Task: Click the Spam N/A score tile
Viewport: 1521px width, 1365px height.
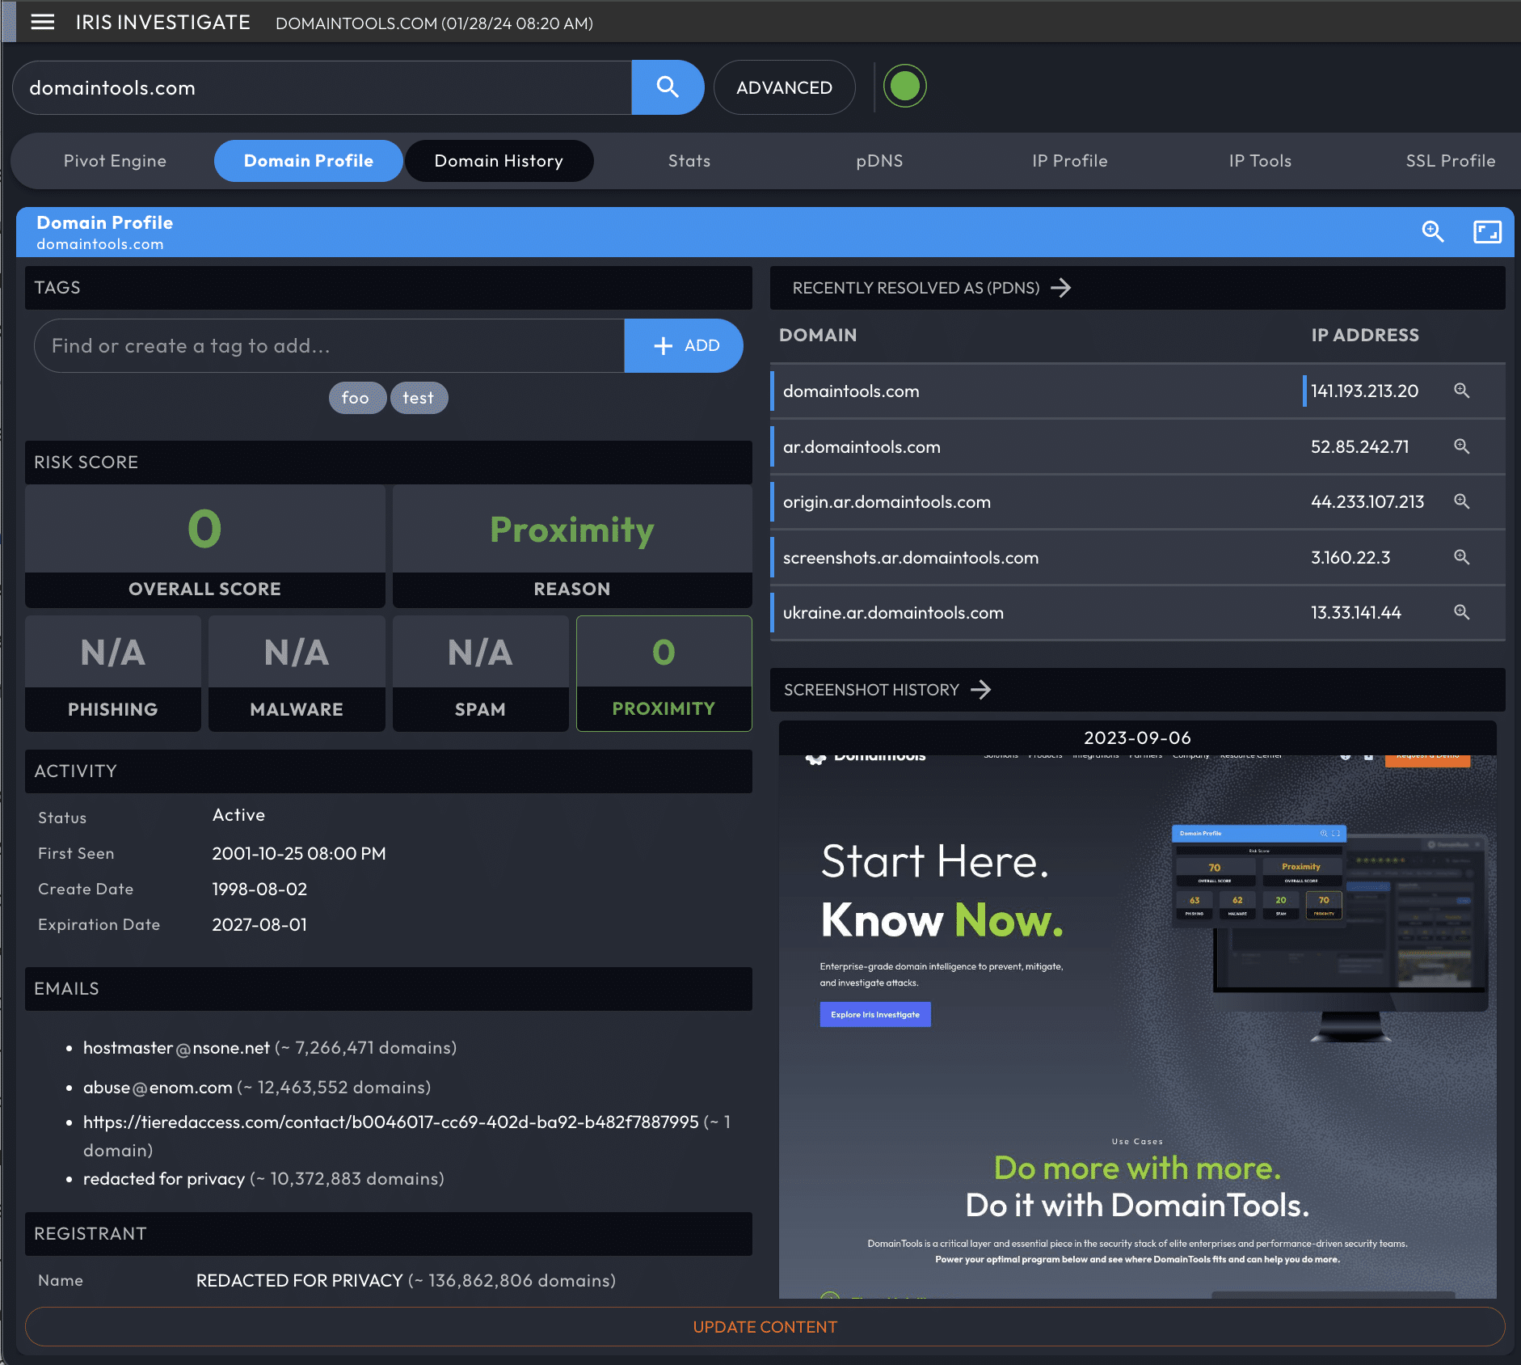Action: tap(480, 674)
